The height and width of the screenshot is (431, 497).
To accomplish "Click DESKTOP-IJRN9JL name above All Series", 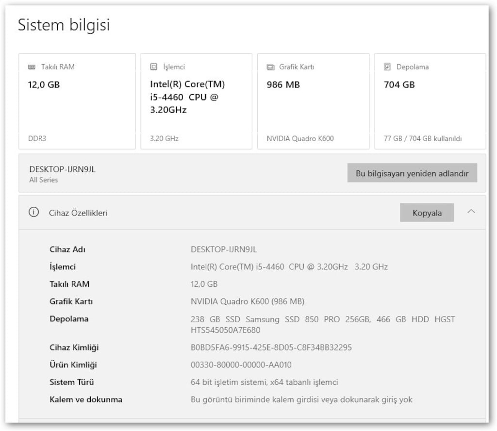I will point(62,169).
